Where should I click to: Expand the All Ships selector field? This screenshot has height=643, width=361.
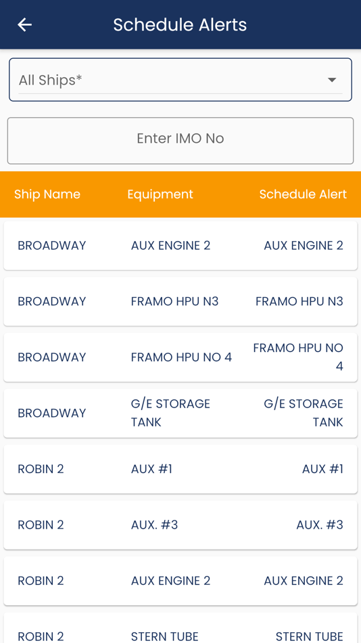coord(180,80)
